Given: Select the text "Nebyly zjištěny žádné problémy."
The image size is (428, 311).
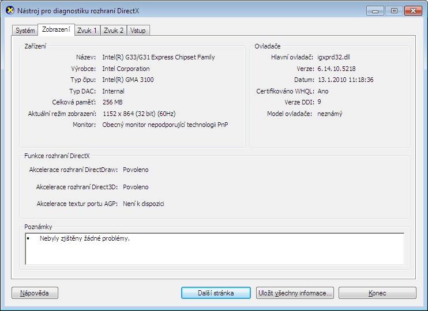Looking at the screenshot, I should click(x=85, y=238).
